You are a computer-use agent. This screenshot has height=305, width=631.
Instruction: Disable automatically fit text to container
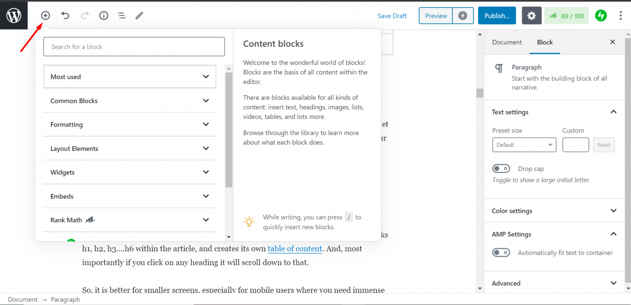point(501,252)
